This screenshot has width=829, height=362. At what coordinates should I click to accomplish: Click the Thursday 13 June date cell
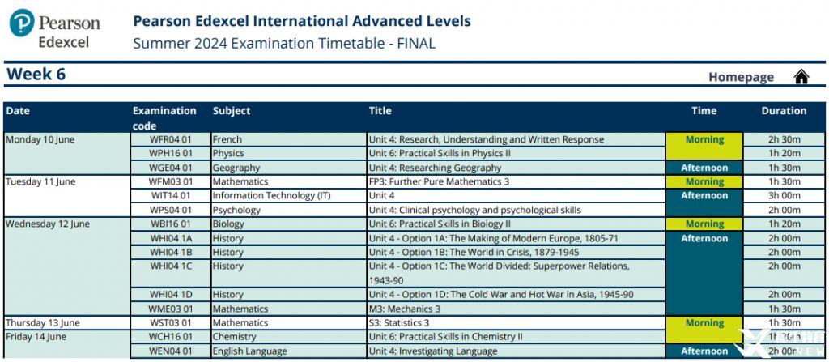click(43, 323)
